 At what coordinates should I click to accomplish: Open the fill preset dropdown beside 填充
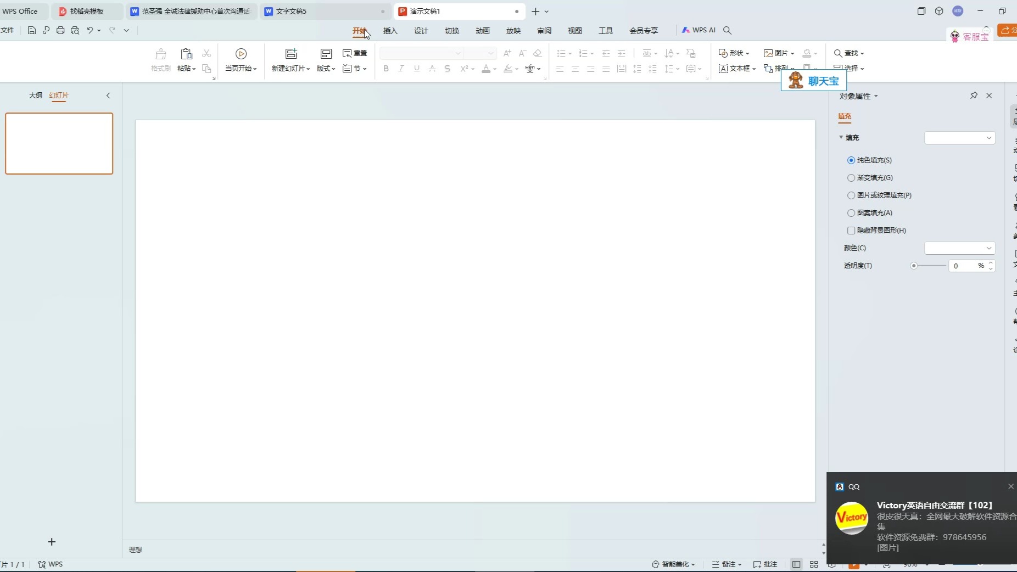pos(960,138)
